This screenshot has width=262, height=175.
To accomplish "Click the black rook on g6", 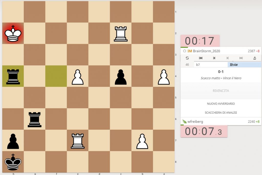I will [35, 119].
